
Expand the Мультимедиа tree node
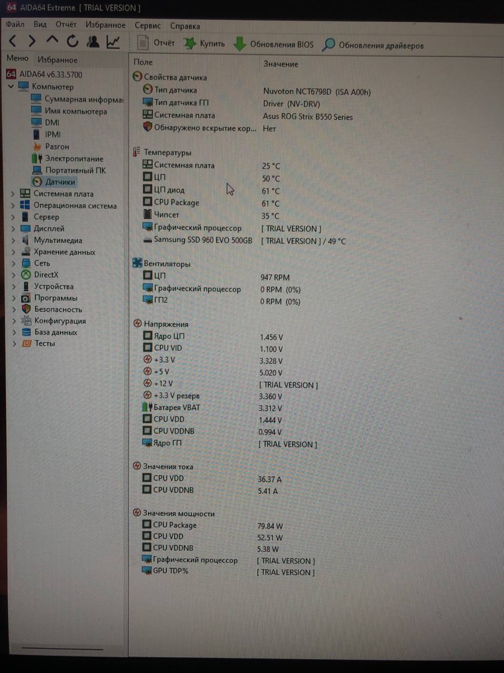point(13,240)
